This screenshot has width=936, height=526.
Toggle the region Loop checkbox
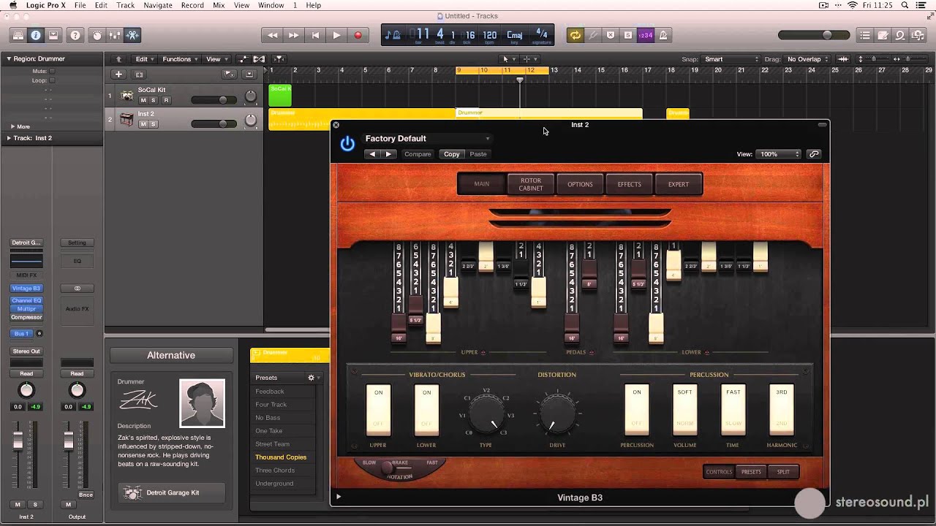(x=52, y=80)
